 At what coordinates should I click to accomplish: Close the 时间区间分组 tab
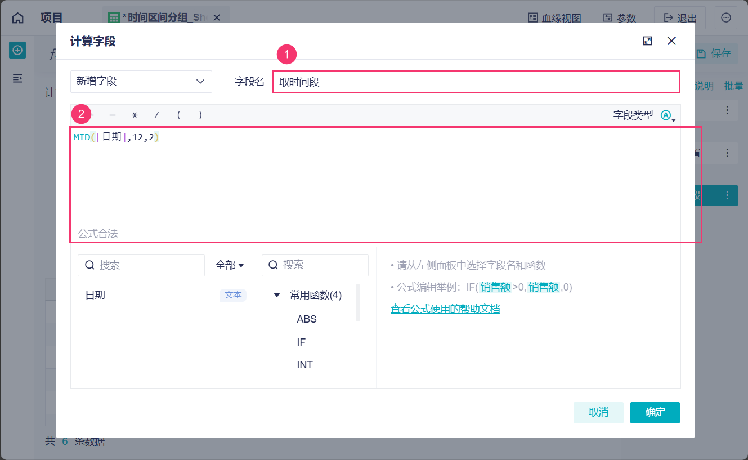pos(218,18)
